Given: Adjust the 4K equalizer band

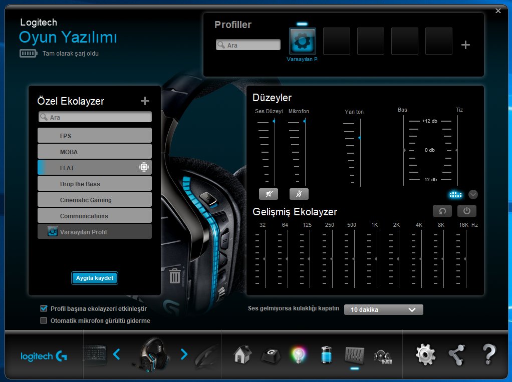Looking at the screenshot, I should click(x=421, y=259).
